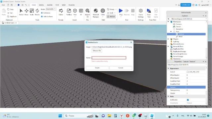Click the help question mark icon
This screenshot has width=212, height=119.
coord(193,5)
